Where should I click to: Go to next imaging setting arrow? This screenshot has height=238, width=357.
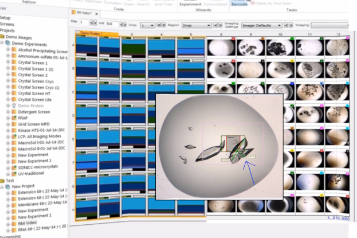pos(291,25)
